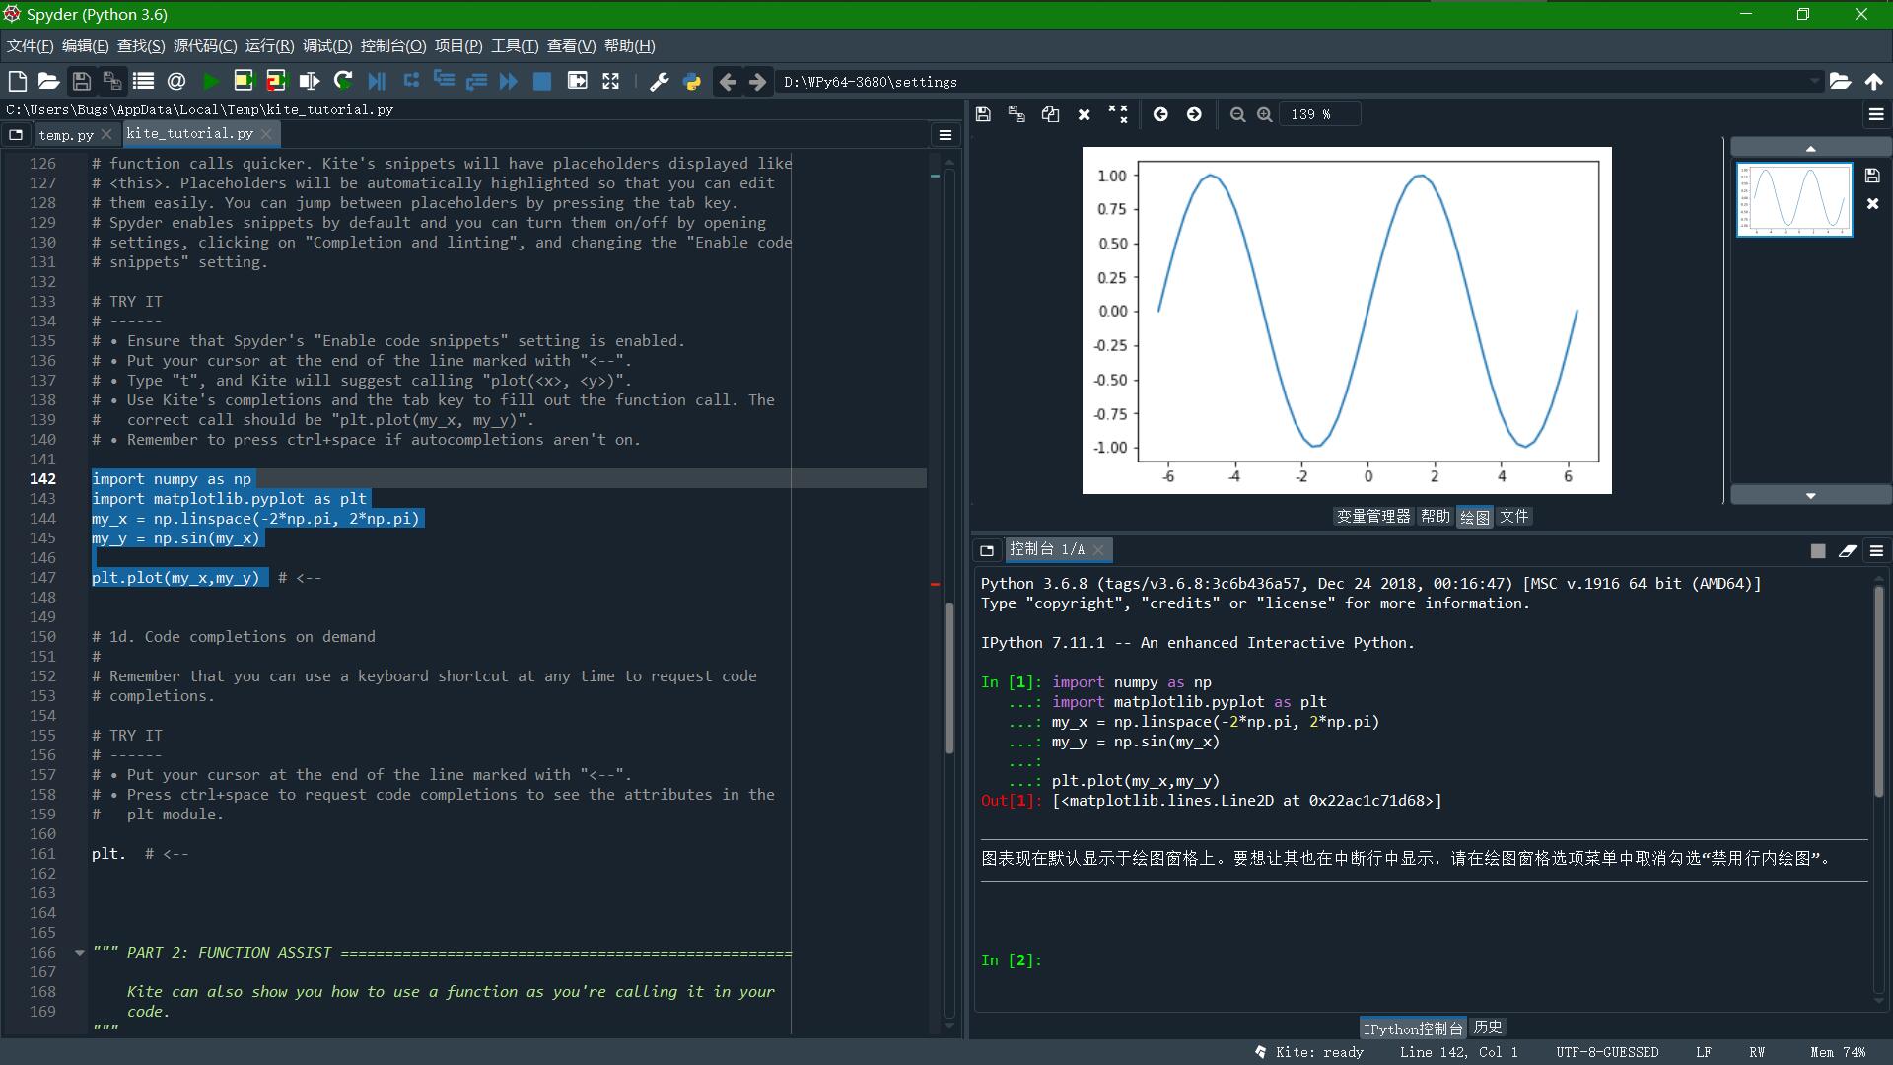Select sine plot thumbnail

[x=1793, y=200]
